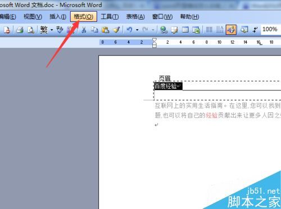Open the 编辑(E) menu
This screenshot has height=209, width=281.
8,17
